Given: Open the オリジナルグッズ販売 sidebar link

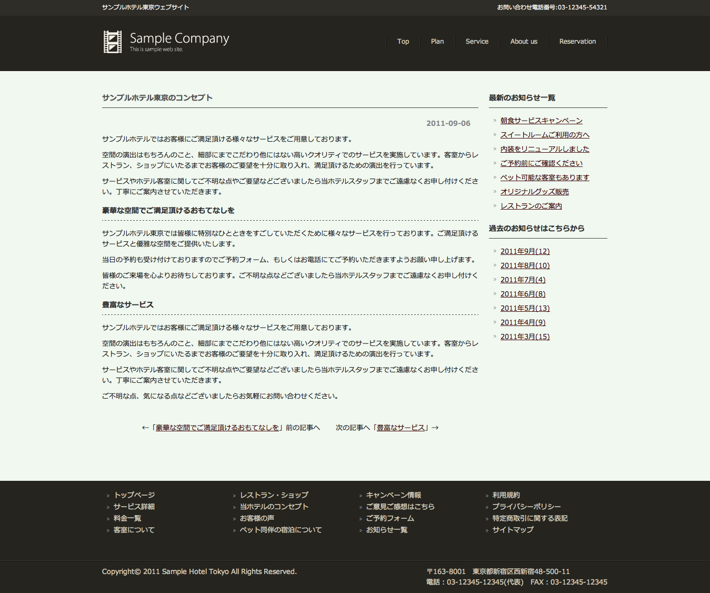Looking at the screenshot, I should click(x=534, y=192).
